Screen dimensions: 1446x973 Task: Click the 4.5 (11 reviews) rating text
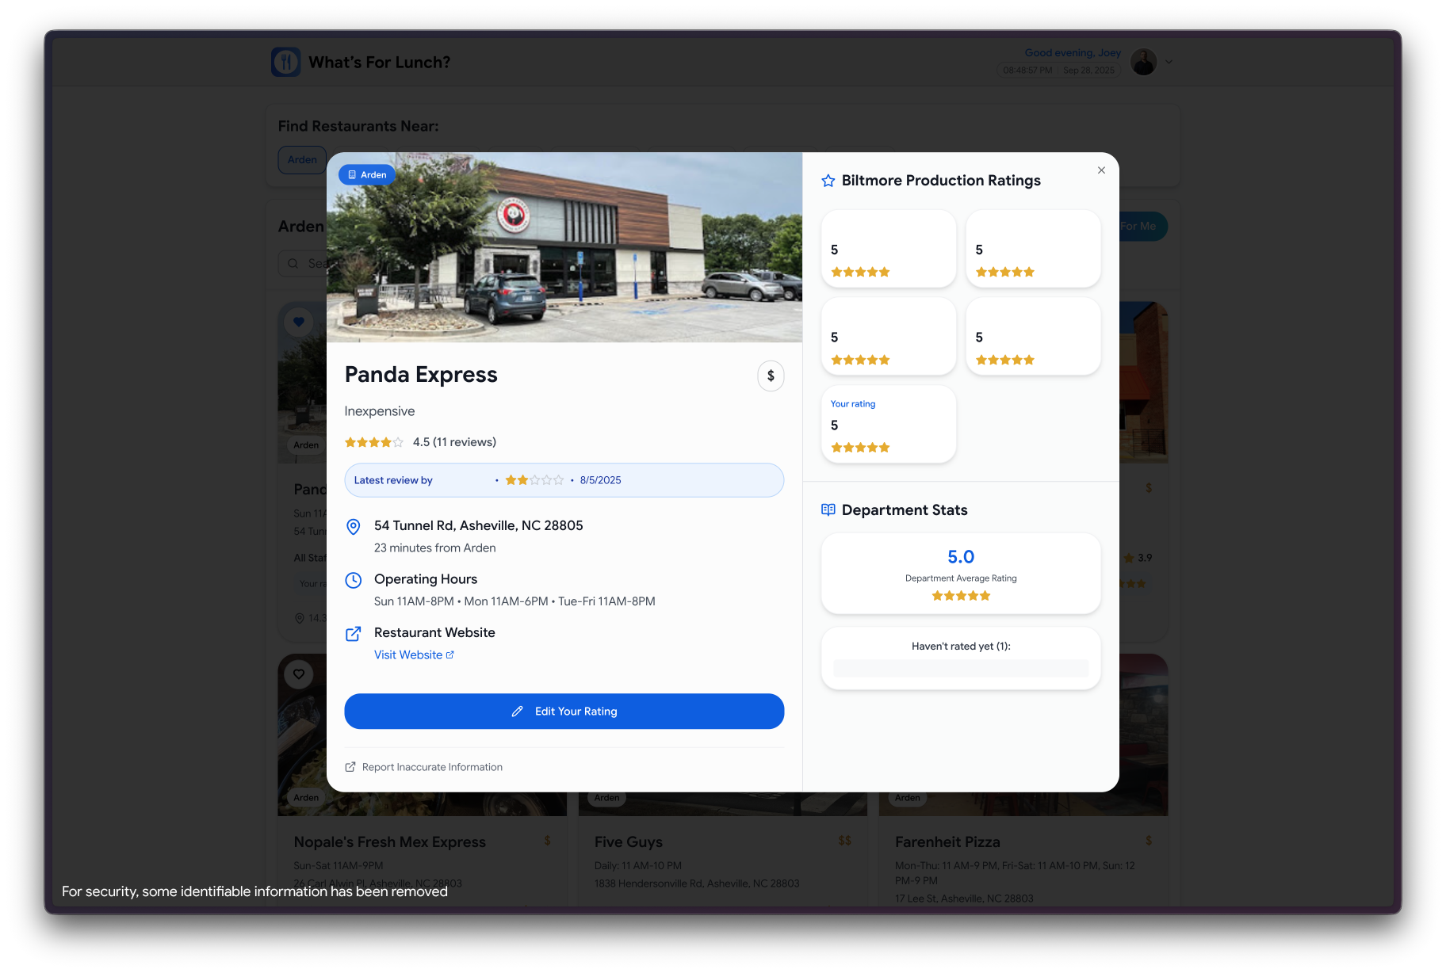coord(454,442)
